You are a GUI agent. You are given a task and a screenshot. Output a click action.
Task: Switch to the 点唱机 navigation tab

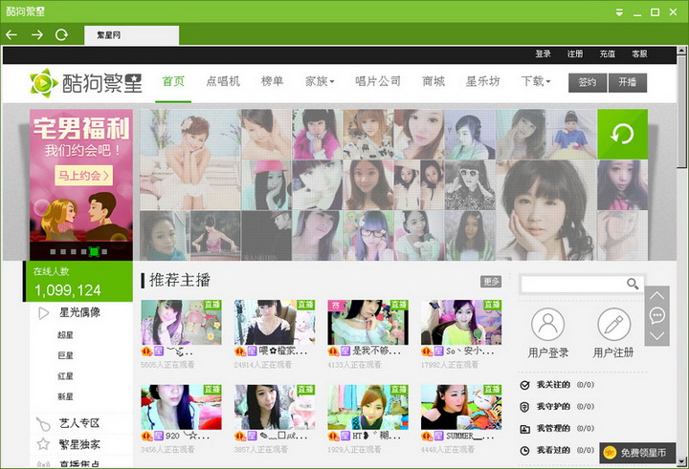point(223,82)
